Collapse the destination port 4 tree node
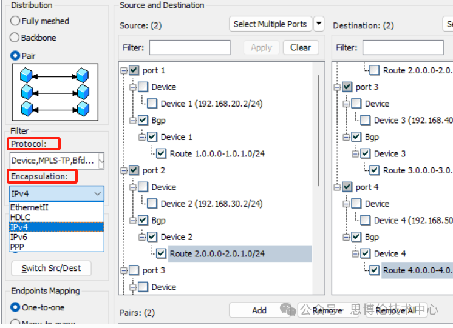This screenshot has width=453, height=328. 338,187
